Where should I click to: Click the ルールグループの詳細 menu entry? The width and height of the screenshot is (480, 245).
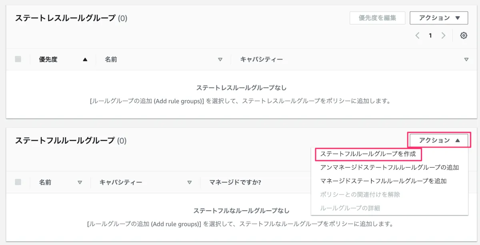click(x=350, y=208)
